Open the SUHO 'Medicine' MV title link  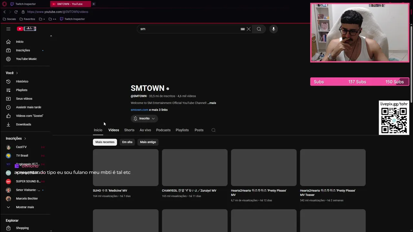point(110,191)
